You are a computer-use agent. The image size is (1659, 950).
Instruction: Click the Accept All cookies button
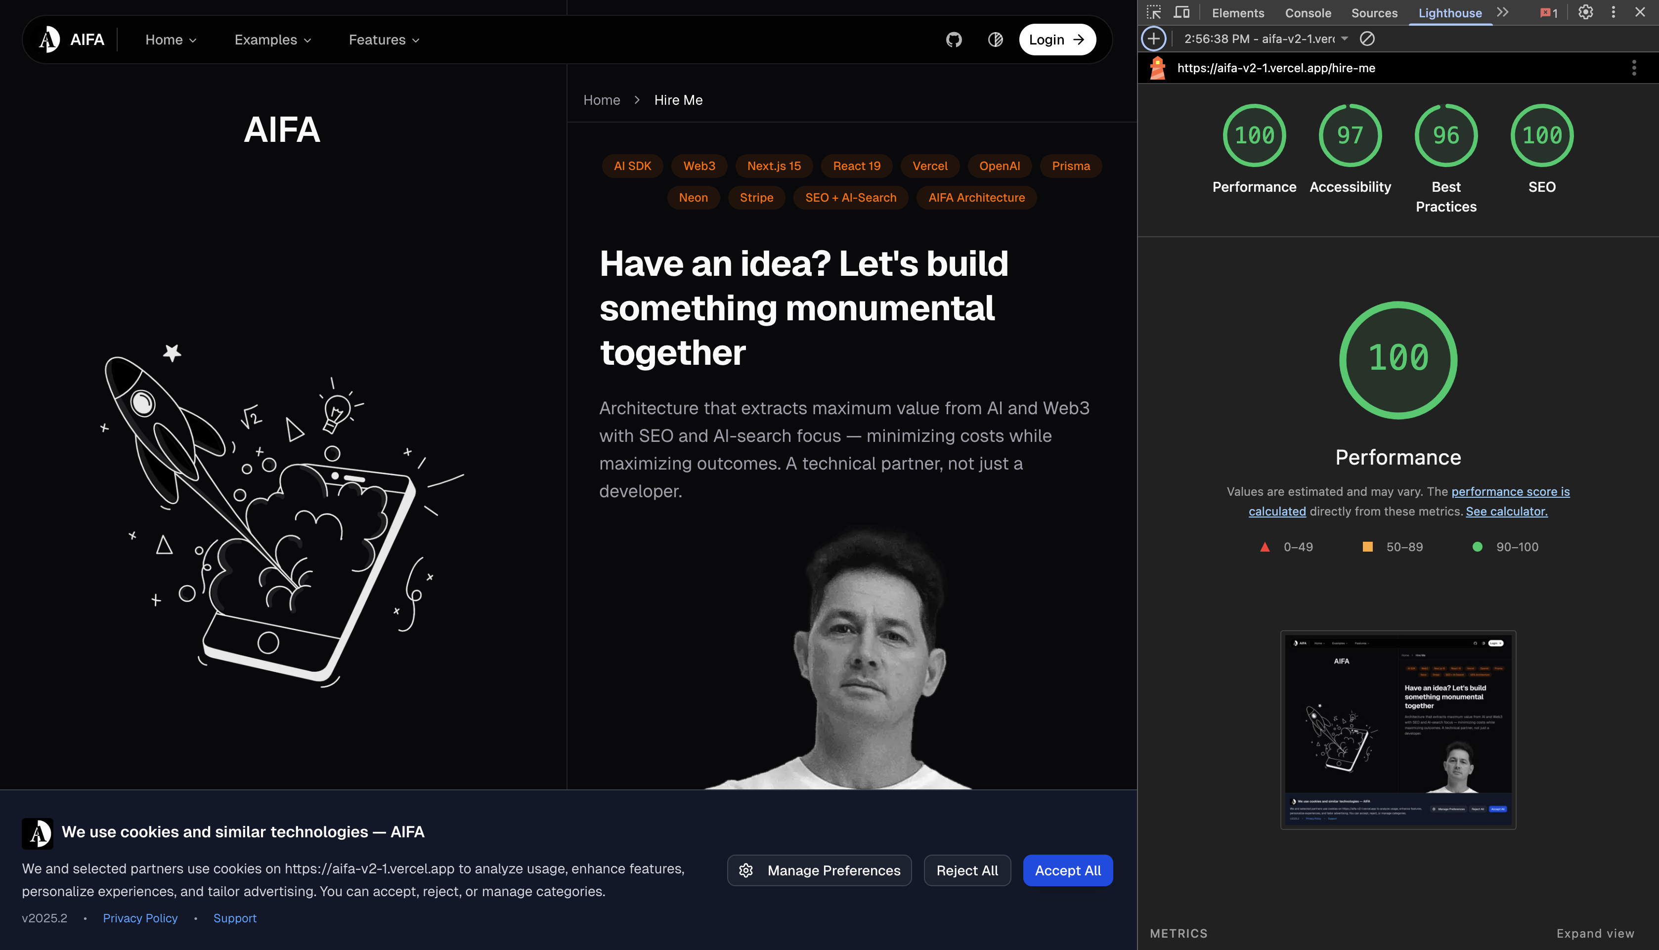click(x=1067, y=870)
